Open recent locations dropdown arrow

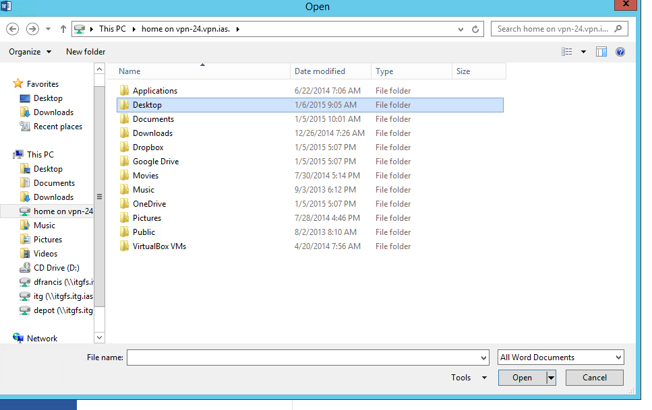pos(49,29)
